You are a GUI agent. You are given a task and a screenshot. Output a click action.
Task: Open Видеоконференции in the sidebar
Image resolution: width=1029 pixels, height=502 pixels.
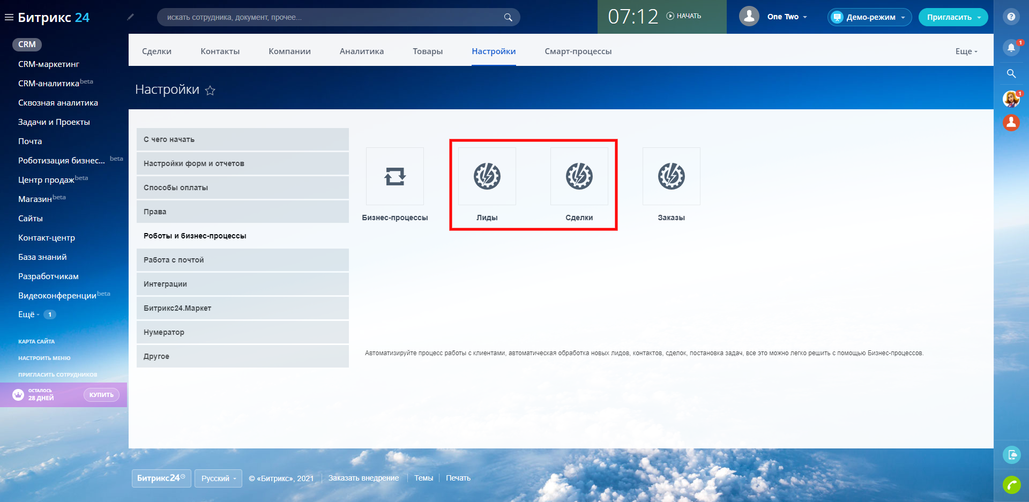[57, 296]
